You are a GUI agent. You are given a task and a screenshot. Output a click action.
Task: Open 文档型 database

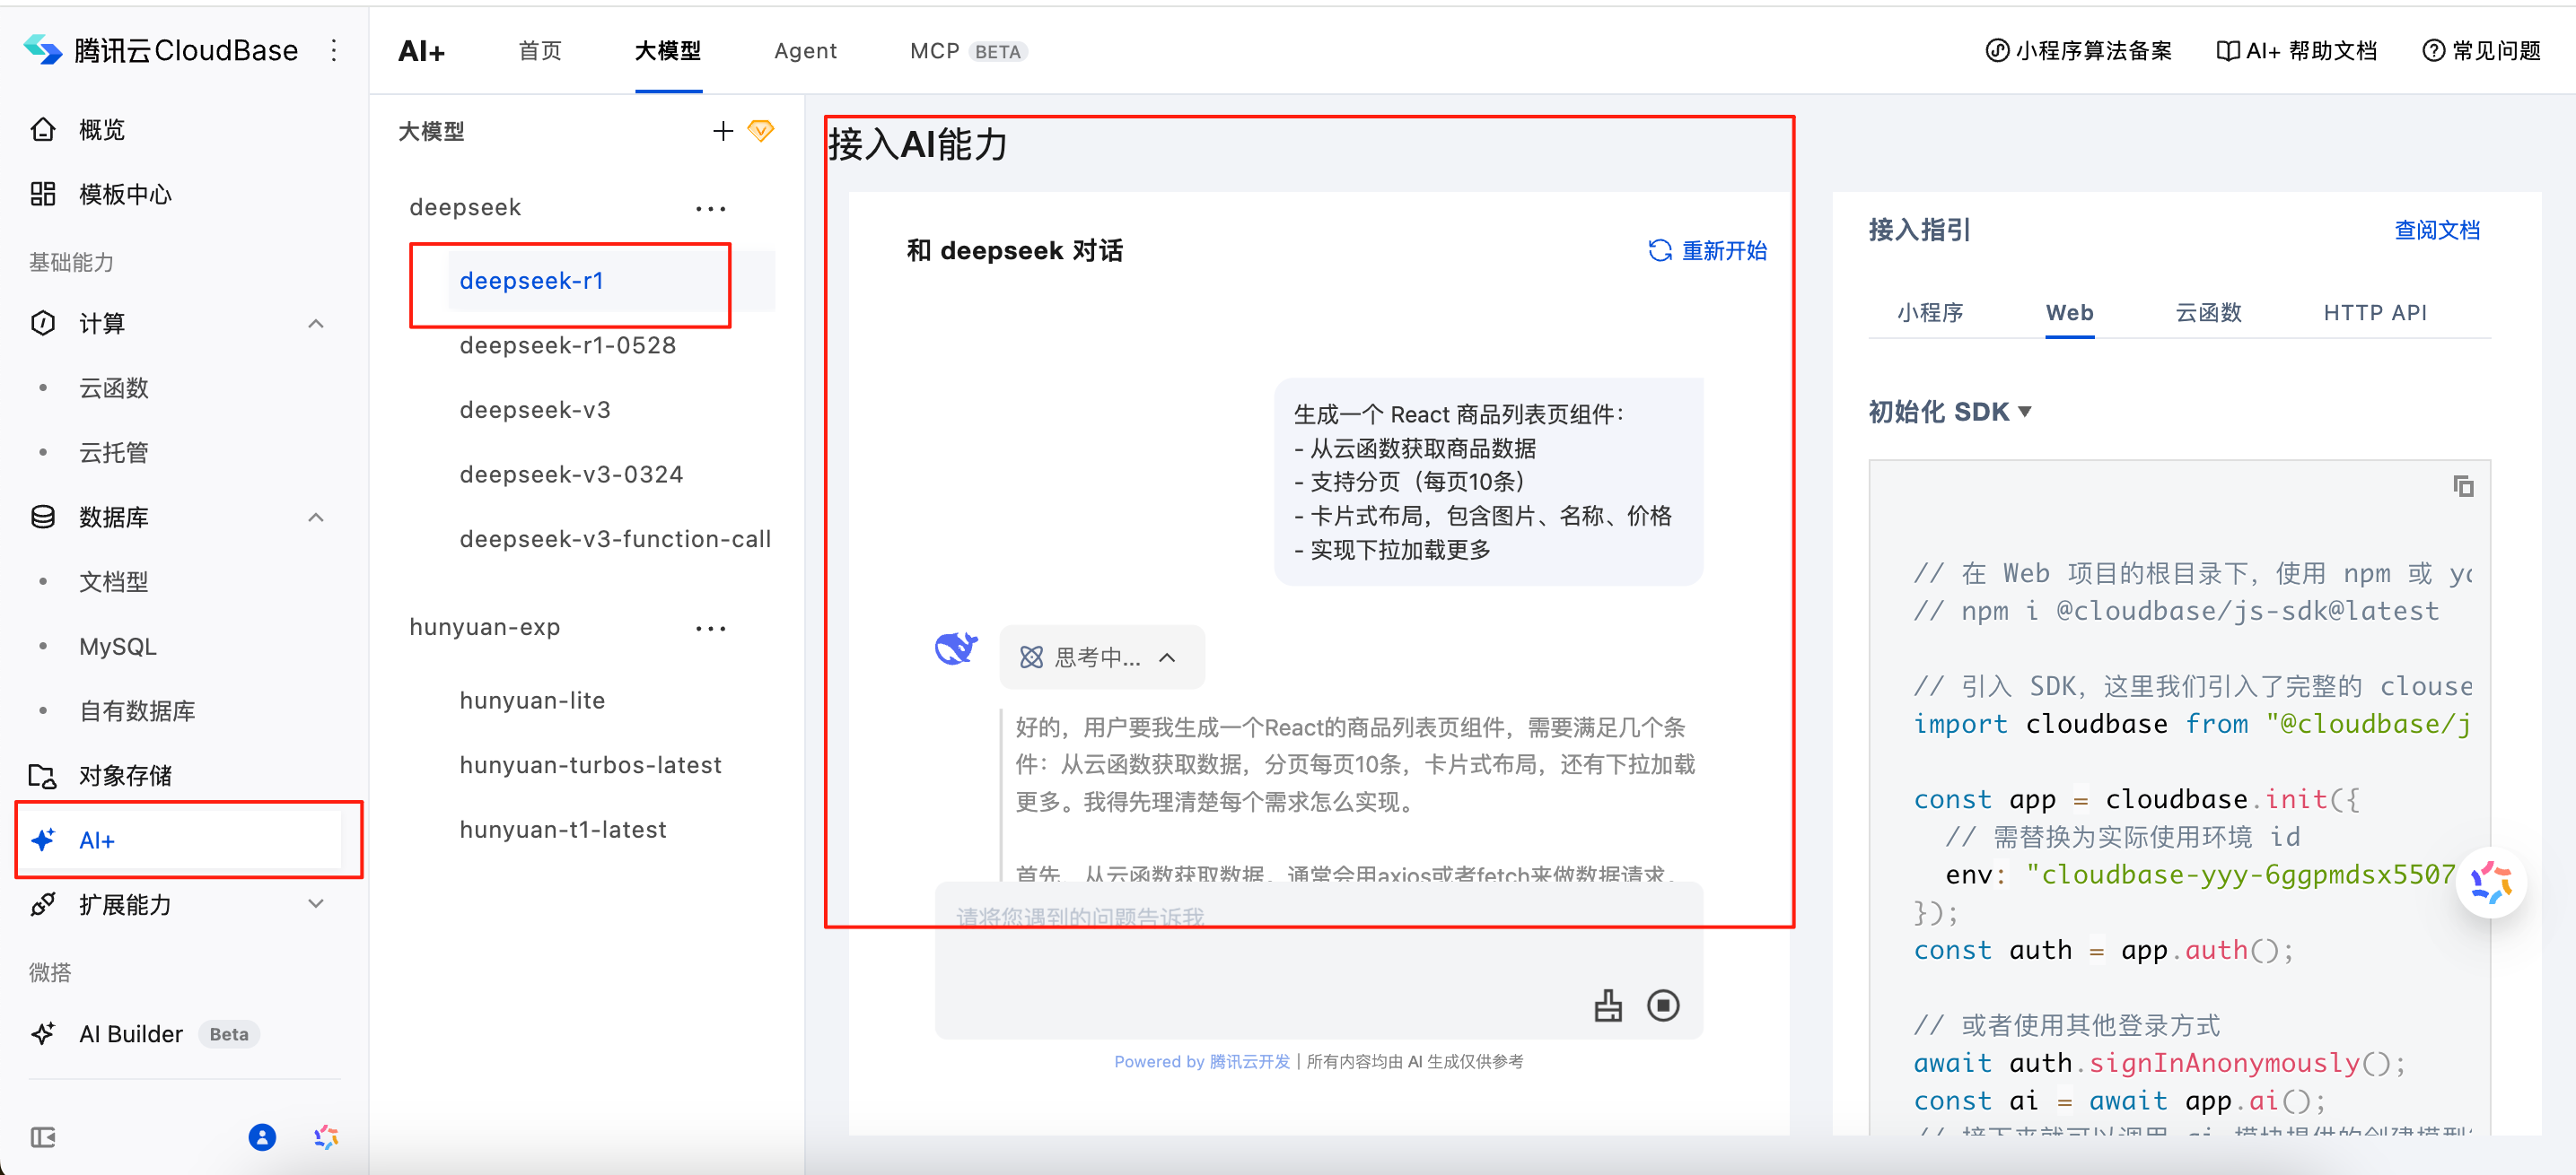(x=114, y=581)
